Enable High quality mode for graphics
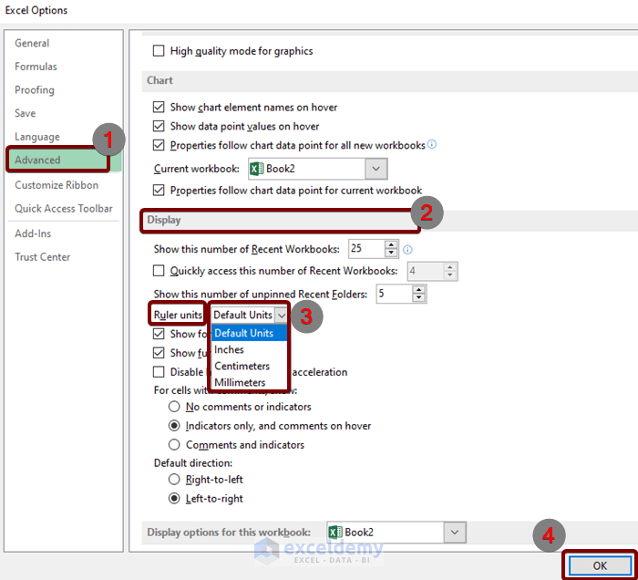The image size is (638, 580). pos(159,51)
